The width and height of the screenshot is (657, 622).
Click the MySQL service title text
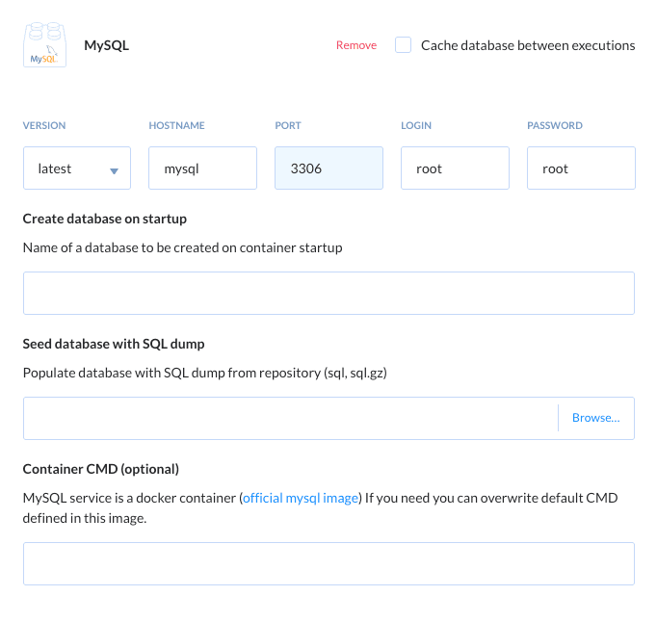107,45
